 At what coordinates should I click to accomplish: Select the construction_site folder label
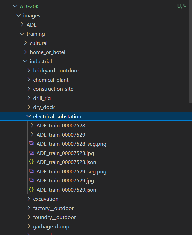(53, 89)
